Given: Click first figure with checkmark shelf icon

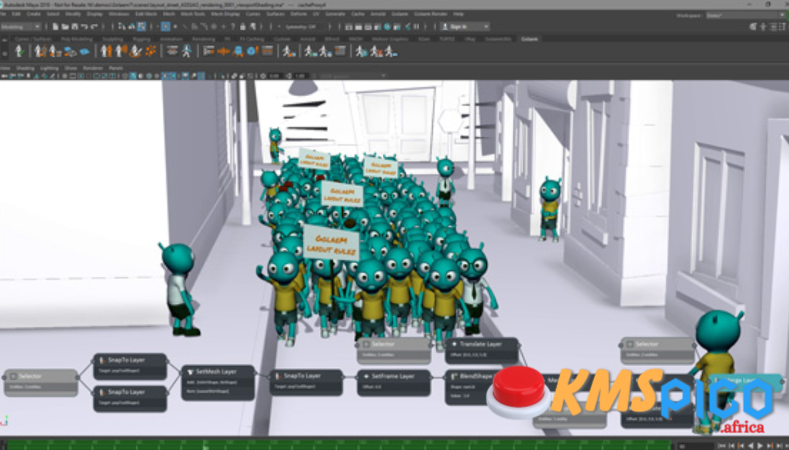Looking at the screenshot, I should pos(20,51).
